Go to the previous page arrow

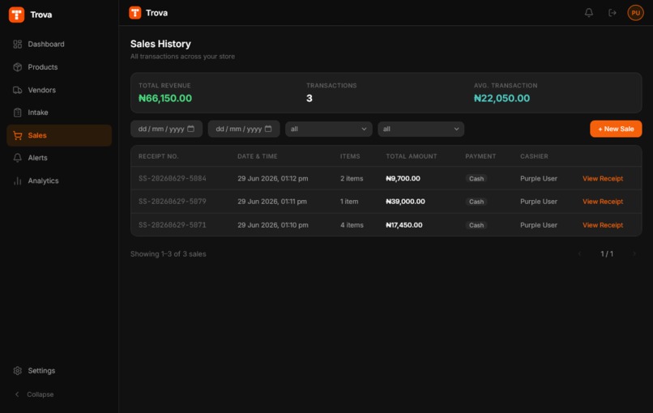[x=579, y=253]
